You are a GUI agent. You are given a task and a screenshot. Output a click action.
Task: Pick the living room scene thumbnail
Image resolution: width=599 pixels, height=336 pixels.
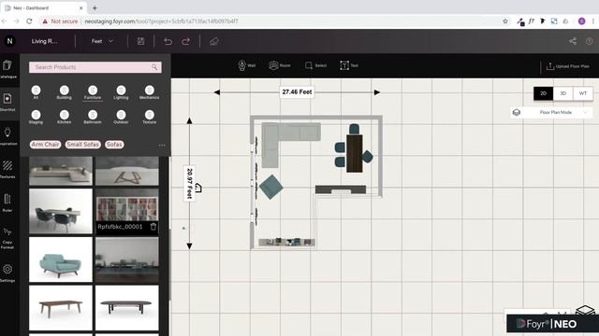pyautogui.click(x=127, y=259)
